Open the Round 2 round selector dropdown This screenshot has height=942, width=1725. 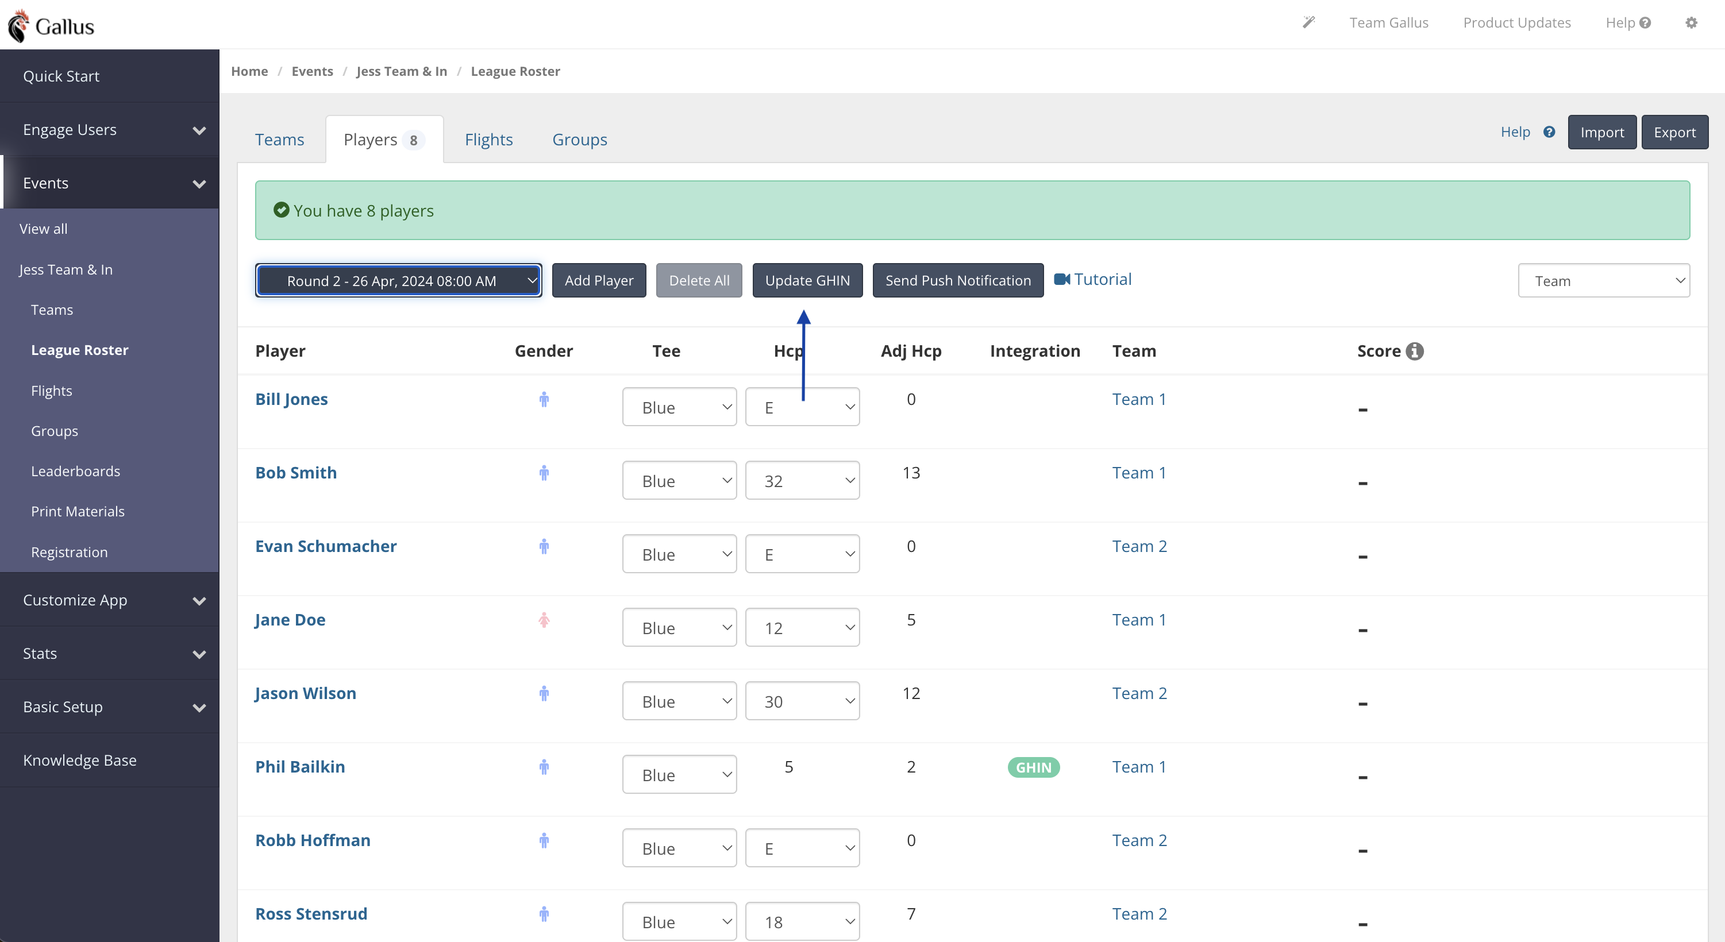(x=398, y=280)
